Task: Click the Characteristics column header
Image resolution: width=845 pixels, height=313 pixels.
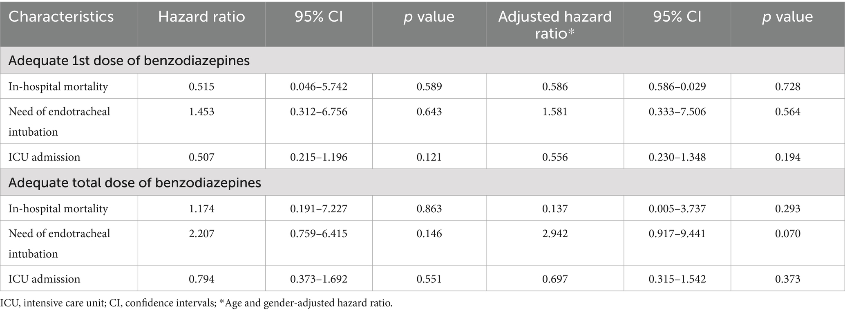Action: click(x=61, y=17)
